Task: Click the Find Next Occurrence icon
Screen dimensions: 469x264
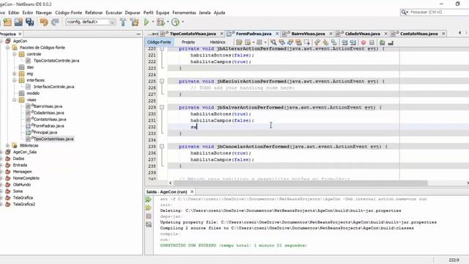Action: click(290, 43)
